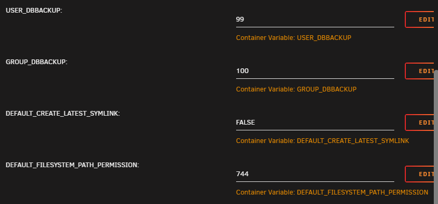Click the DEFAULT_FILESYSTEM_PATH_PERMISSION: label
This screenshot has height=204, width=438.
(x=72, y=165)
